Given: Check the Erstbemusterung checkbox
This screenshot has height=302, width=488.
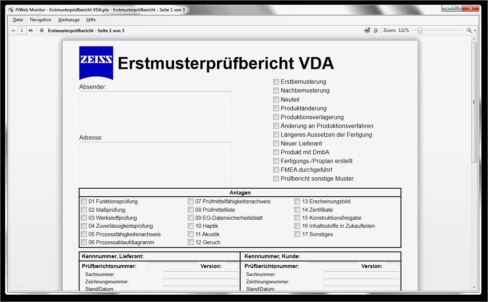Looking at the screenshot, I should point(276,82).
